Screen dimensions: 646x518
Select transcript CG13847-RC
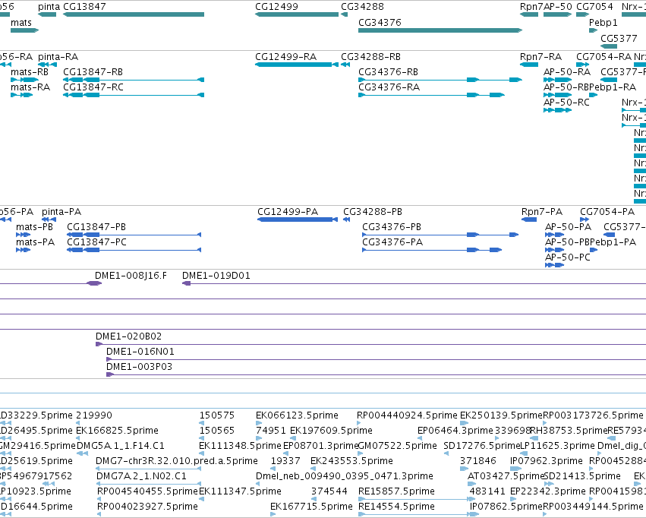134,95
